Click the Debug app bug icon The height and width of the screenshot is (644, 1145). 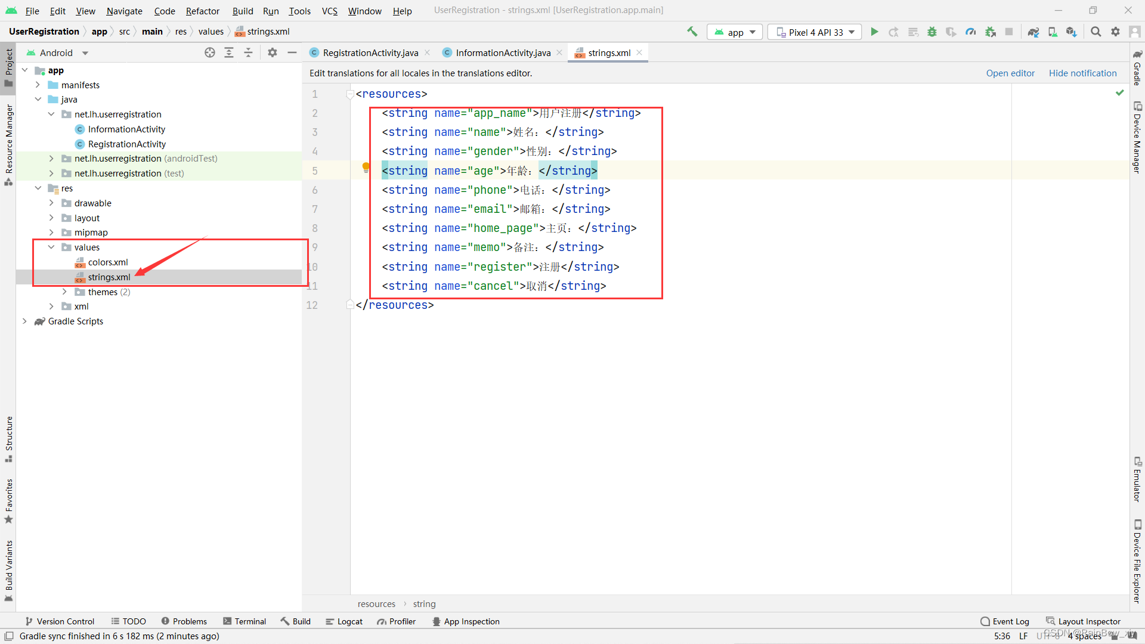point(932,32)
